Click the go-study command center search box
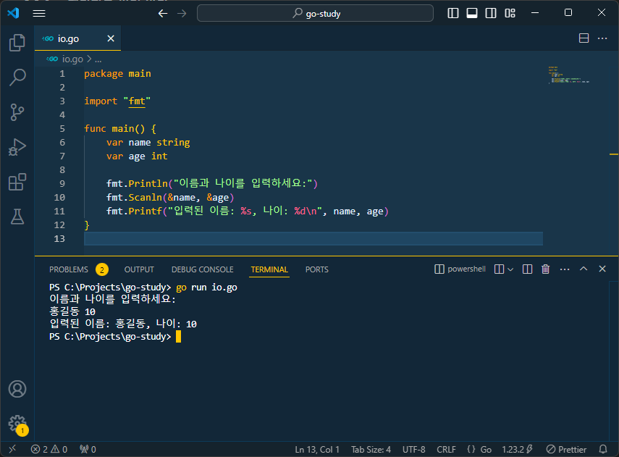619x457 pixels. point(316,13)
